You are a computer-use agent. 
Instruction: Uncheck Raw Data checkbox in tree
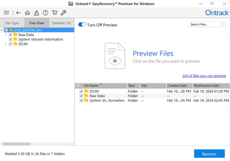click(10, 35)
